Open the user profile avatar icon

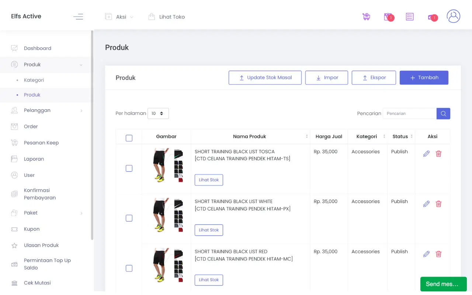tap(453, 17)
